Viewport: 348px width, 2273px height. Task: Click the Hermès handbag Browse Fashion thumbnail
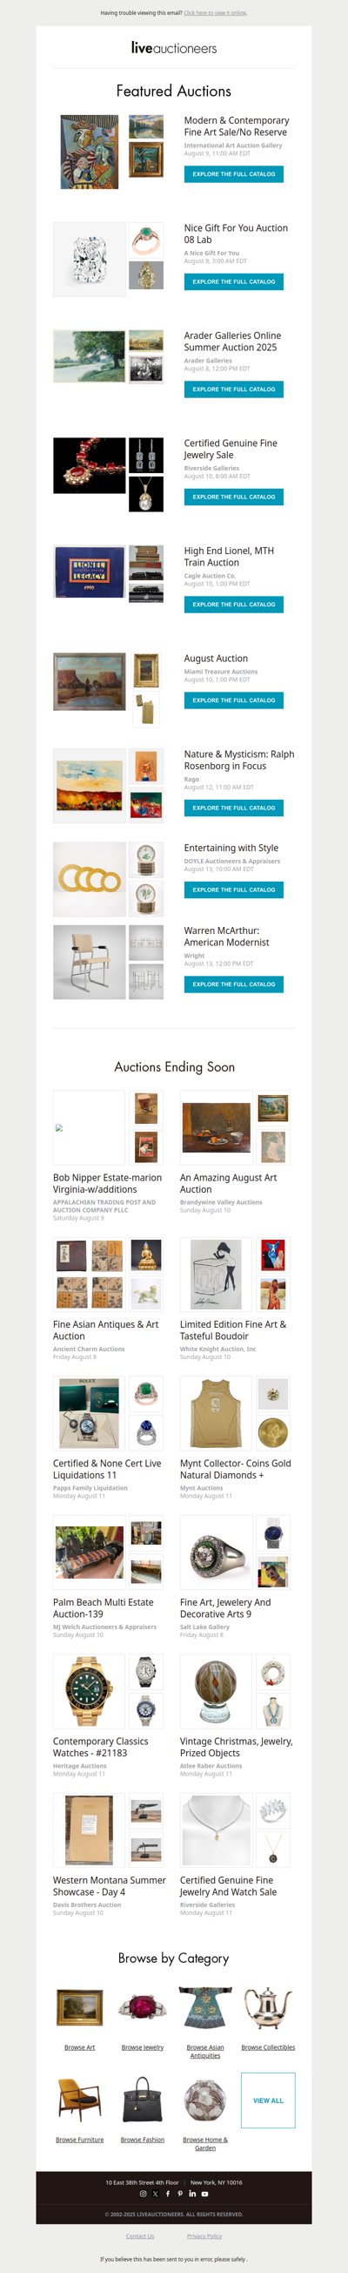[143, 2099]
